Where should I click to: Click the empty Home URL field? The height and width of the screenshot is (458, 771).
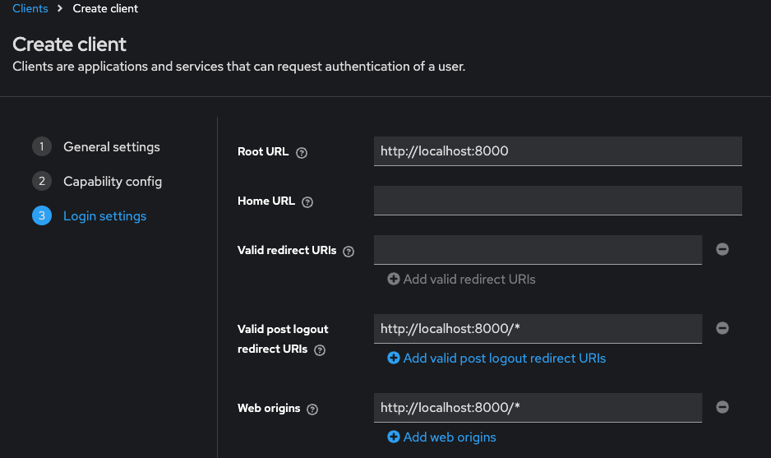coord(557,201)
